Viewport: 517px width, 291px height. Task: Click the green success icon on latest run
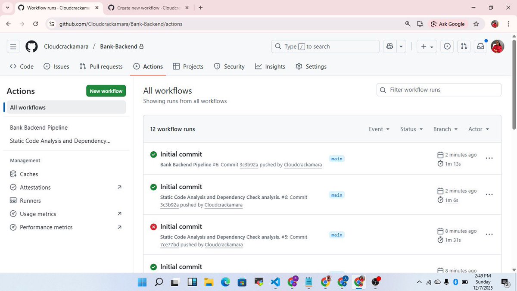tap(153, 154)
